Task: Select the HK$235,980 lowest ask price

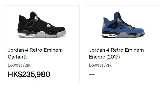Action: coord(29,74)
